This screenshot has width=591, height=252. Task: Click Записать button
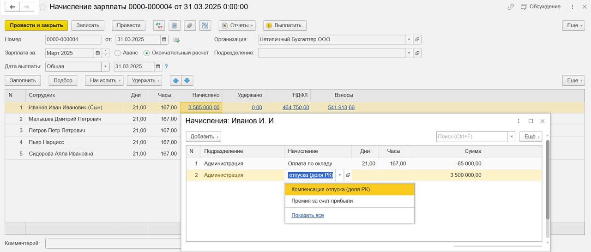[x=88, y=25]
